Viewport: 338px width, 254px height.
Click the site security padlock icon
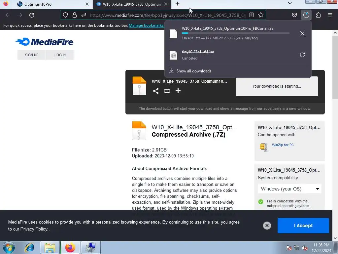pos(75,15)
